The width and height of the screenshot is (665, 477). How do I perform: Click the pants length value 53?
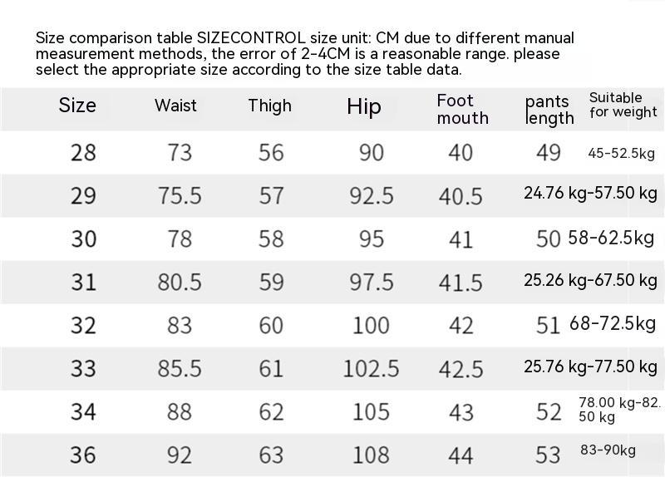(x=549, y=455)
